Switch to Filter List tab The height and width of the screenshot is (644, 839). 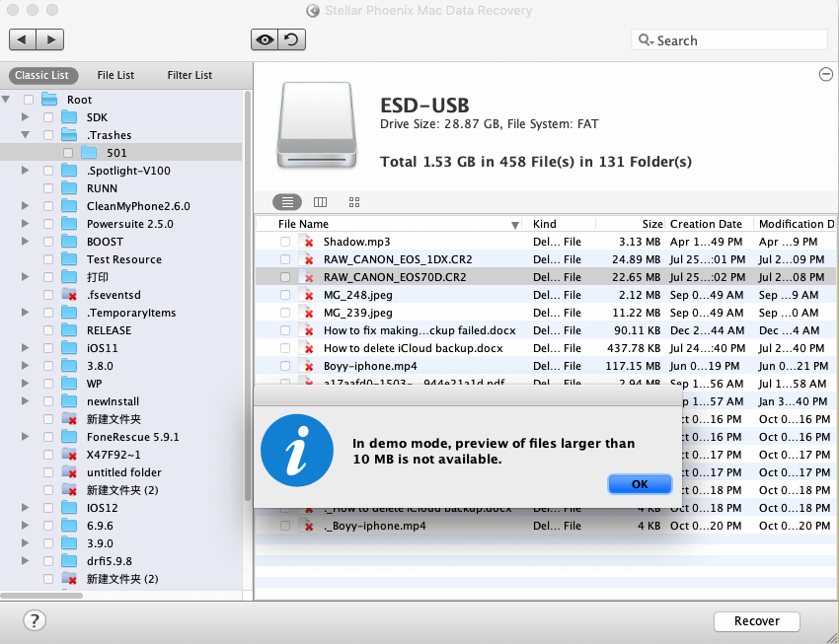190,75
